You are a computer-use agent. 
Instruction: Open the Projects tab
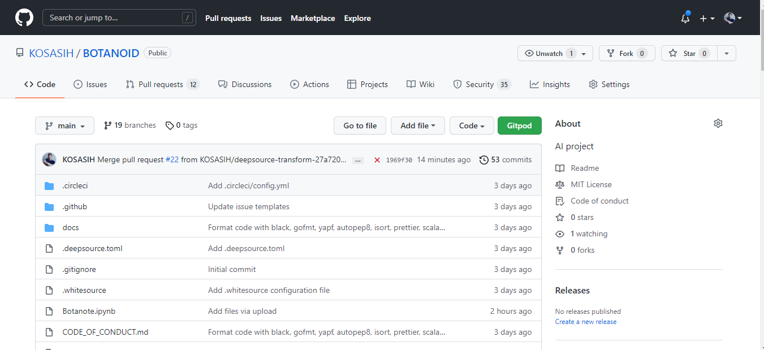368,84
